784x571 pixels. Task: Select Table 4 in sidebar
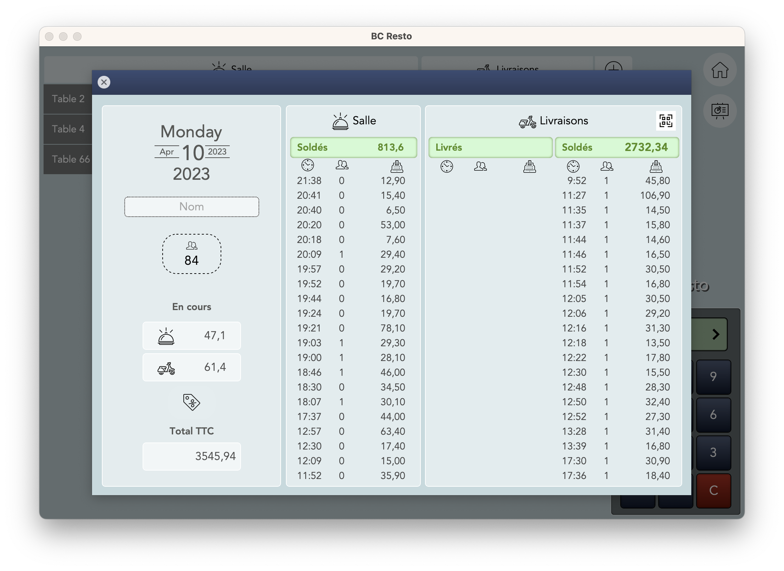point(68,129)
